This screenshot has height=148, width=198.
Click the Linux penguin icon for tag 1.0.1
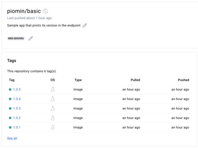point(53,127)
